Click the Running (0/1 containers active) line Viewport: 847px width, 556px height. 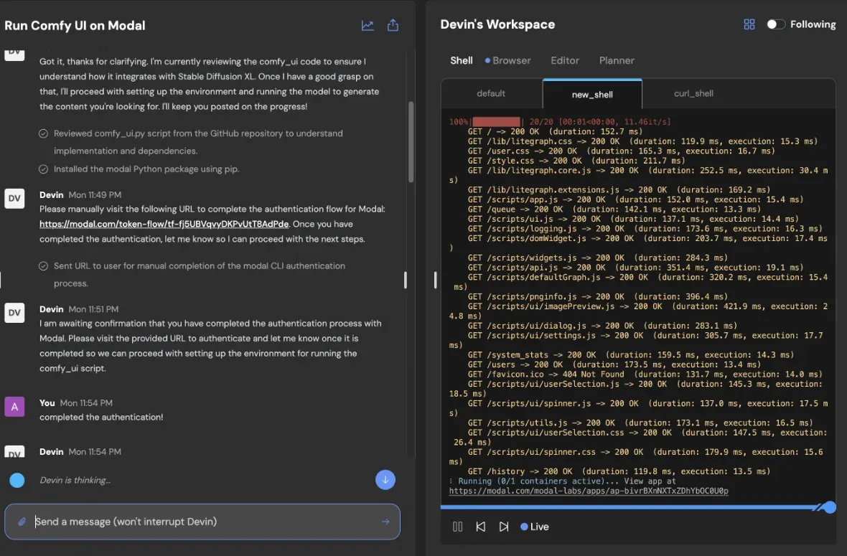coord(562,481)
